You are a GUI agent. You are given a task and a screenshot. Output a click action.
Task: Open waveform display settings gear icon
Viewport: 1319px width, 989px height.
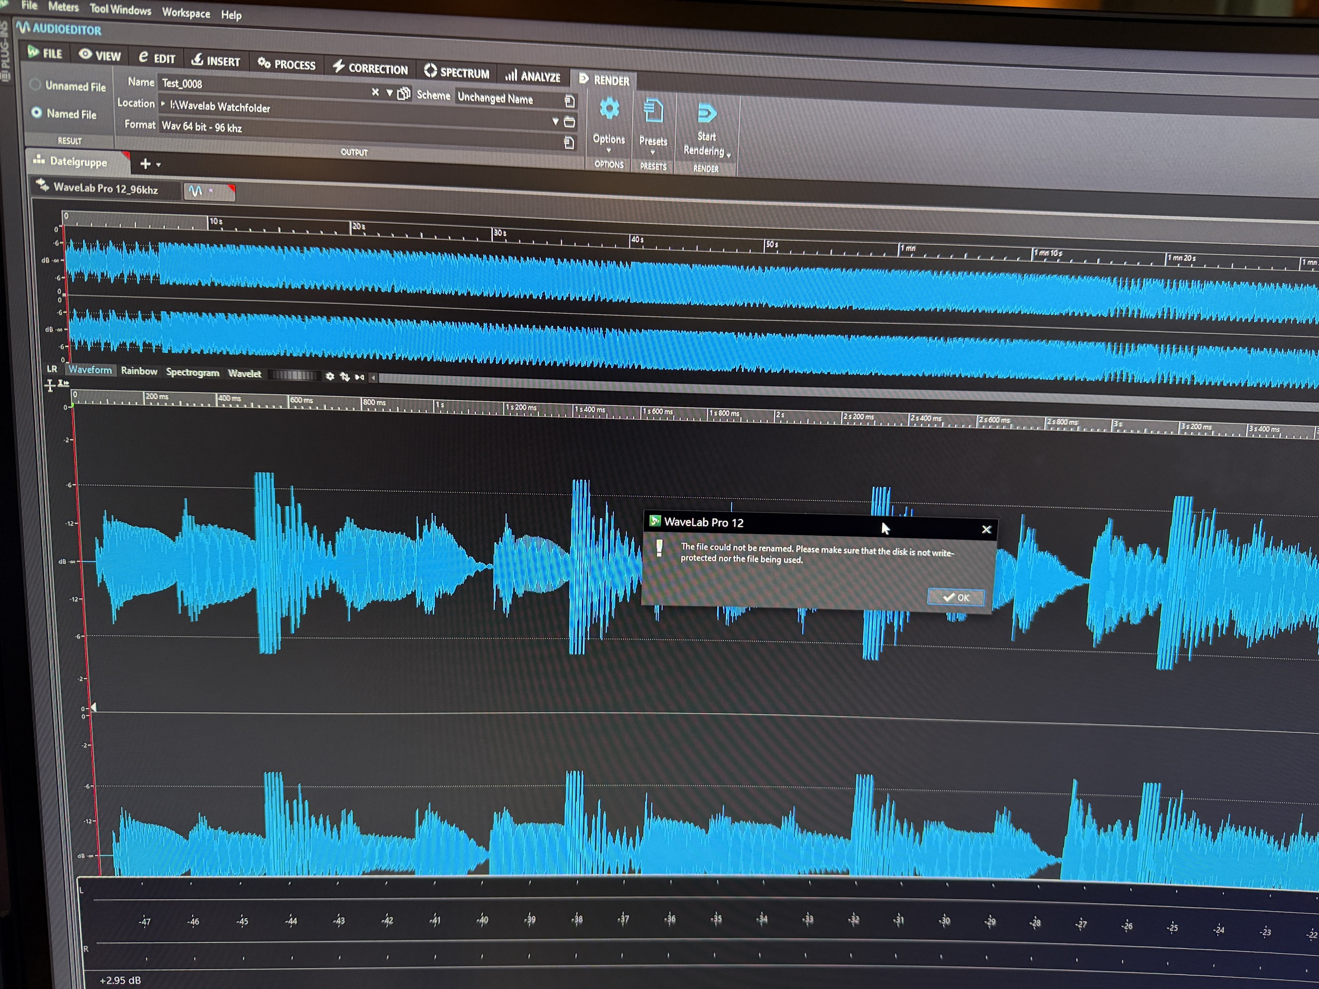click(330, 376)
